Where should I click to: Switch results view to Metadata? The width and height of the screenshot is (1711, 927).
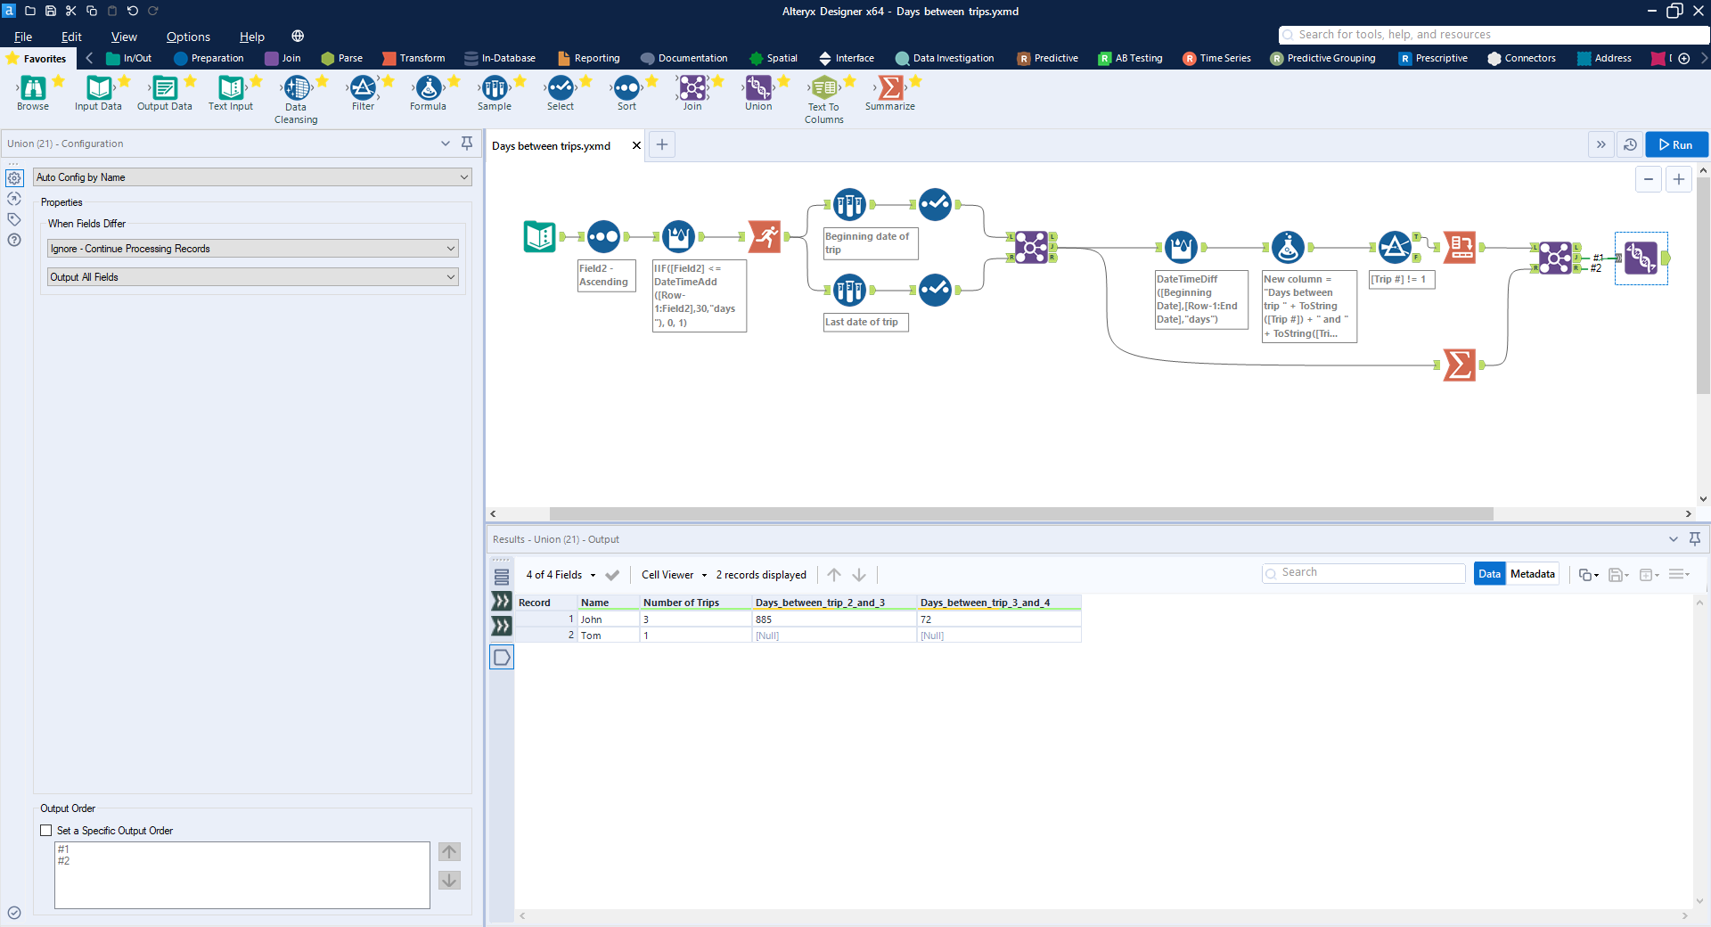[1532, 574]
